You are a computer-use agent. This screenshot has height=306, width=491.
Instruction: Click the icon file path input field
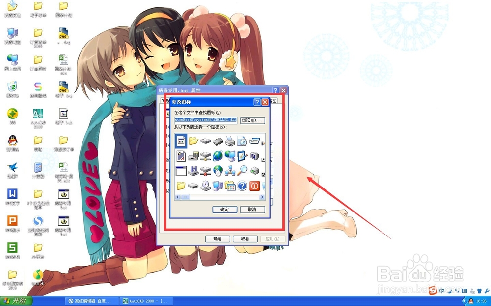pos(206,120)
